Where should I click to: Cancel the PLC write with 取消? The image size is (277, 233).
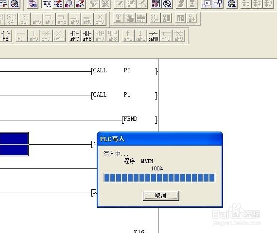(x=161, y=196)
